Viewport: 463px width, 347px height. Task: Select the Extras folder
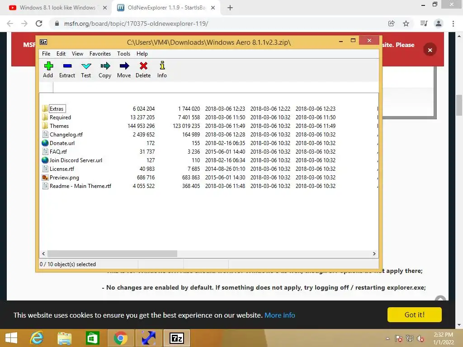pos(57,108)
